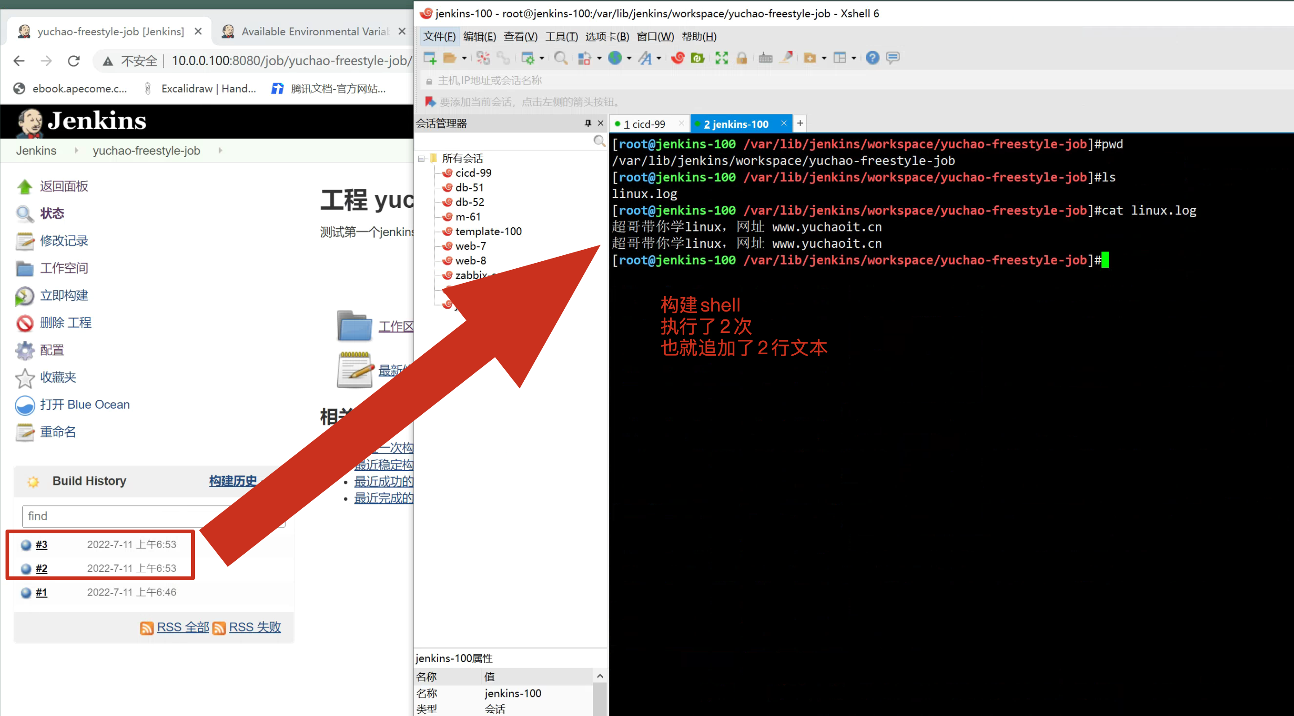Collapse the 所有会话 tree node
1294x716 pixels.
pos(421,159)
